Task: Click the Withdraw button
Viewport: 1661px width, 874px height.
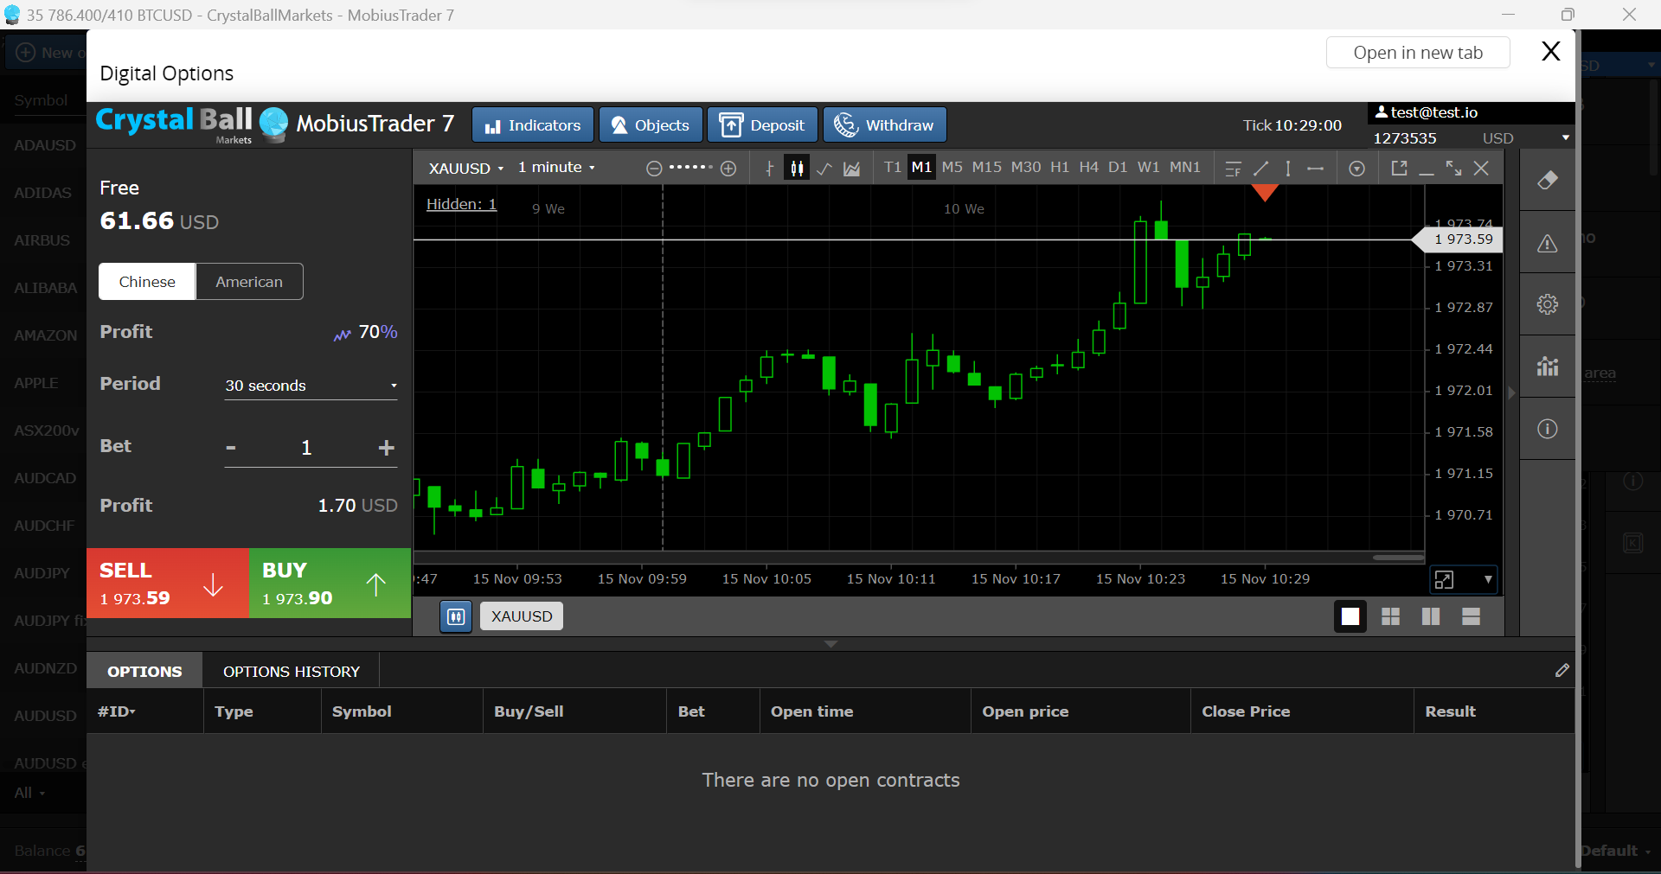Action: tap(885, 125)
